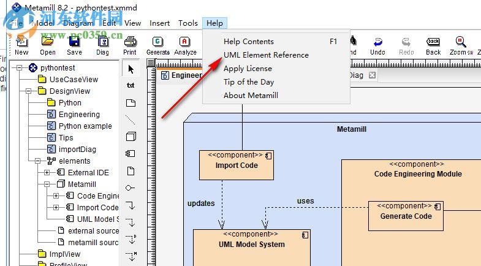Click the Save floppy disk icon

74,41
